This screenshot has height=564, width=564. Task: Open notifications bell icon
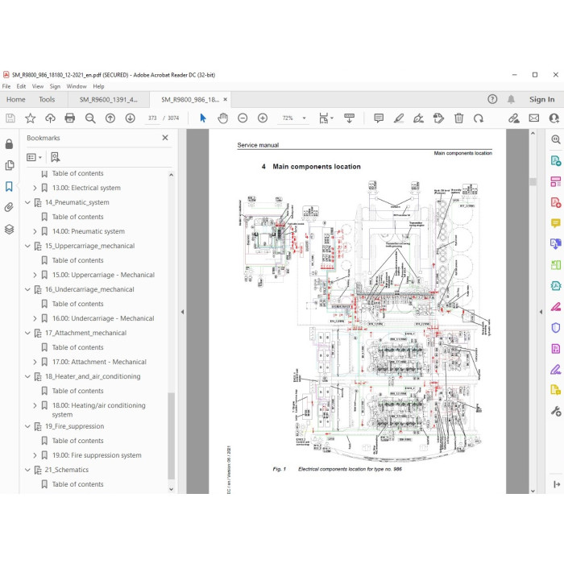[511, 99]
